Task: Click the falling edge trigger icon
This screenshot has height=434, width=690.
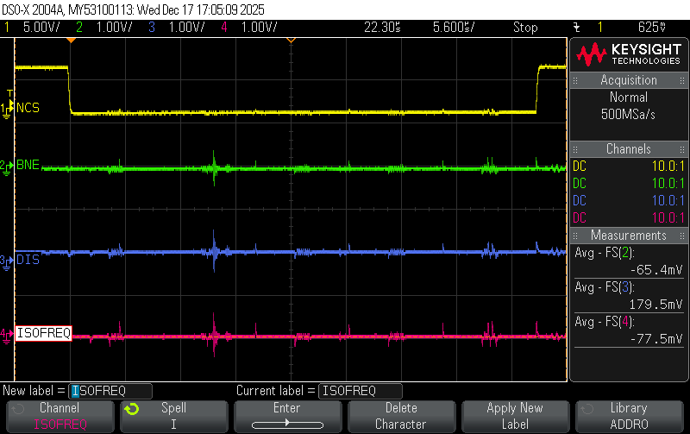Action: (577, 28)
